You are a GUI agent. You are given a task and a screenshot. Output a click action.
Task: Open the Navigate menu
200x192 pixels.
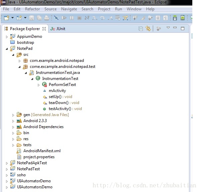[69, 9]
